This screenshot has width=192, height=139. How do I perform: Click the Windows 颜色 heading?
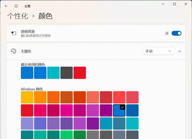[32, 89]
